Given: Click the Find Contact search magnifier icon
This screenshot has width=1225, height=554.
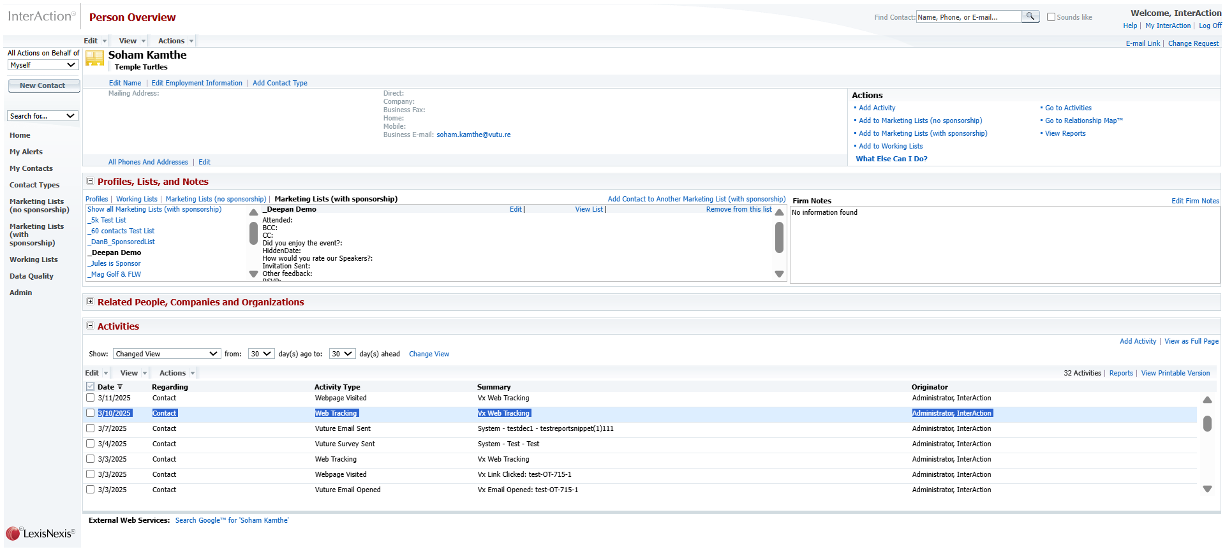Looking at the screenshot, I should click(1030, 17).
